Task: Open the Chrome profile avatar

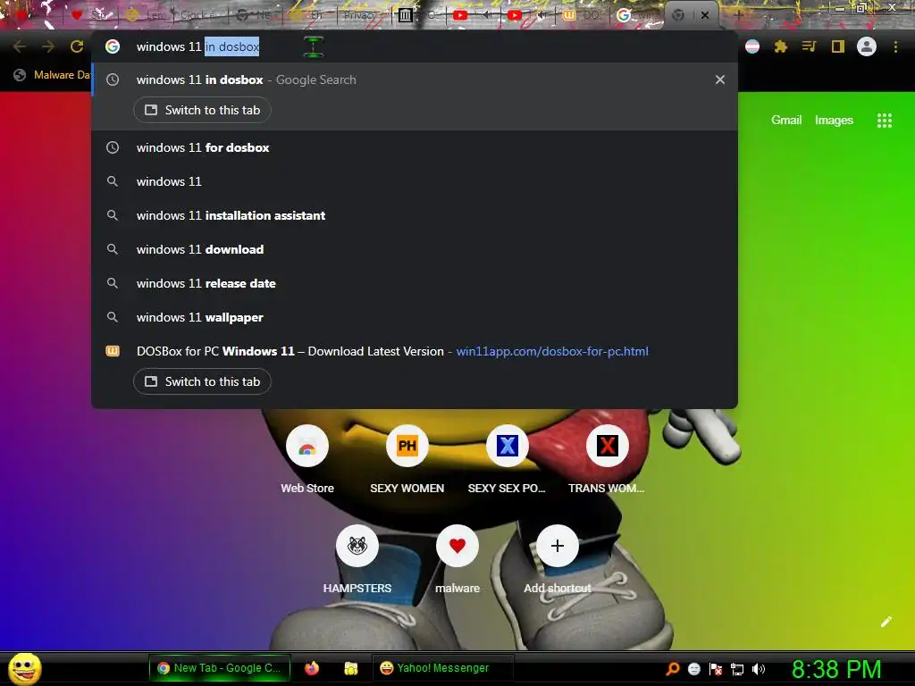Action: (x=867, y=46)
